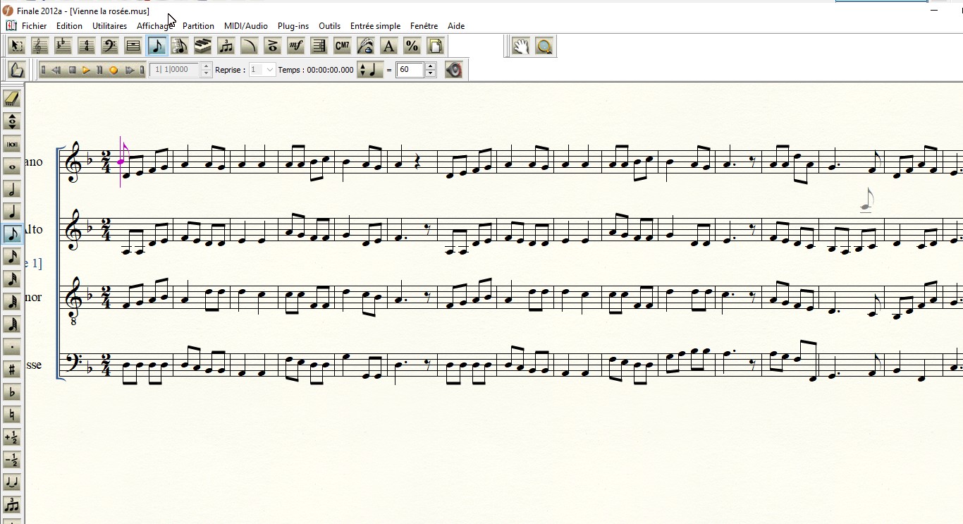
Task: Increase tempo value with up arrow
Action: tap(431, 66)
